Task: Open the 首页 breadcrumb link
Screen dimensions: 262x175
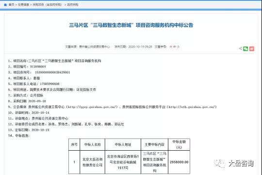Action: 11,5
